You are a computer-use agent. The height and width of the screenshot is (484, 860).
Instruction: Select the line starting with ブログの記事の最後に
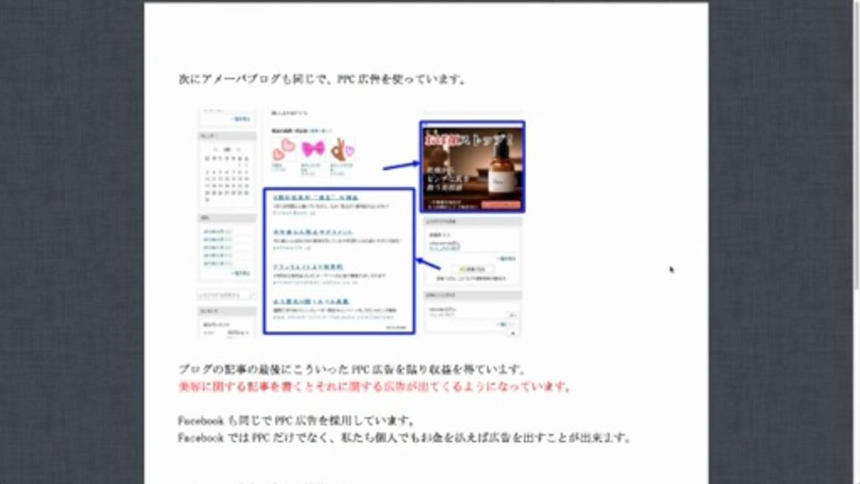[x=352, y=370]
